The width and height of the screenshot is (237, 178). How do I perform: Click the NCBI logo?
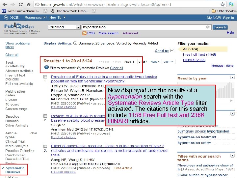point(12,17)
